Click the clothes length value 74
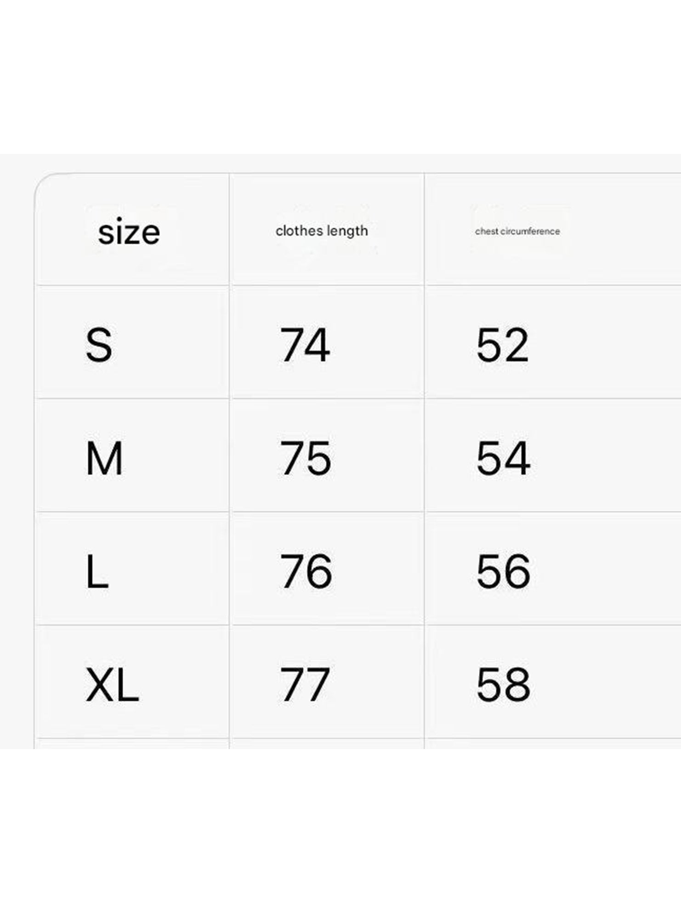 point(305,344)
